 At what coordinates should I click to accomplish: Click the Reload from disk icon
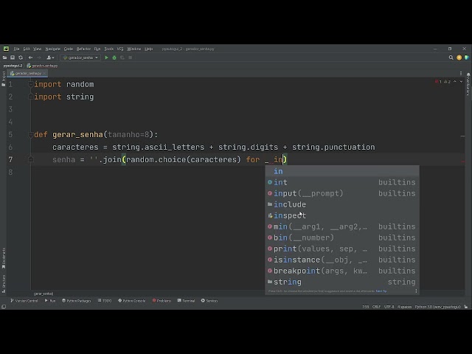[21, 58]
